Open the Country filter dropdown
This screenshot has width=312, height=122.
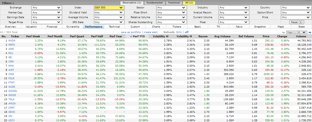(296, 8)
